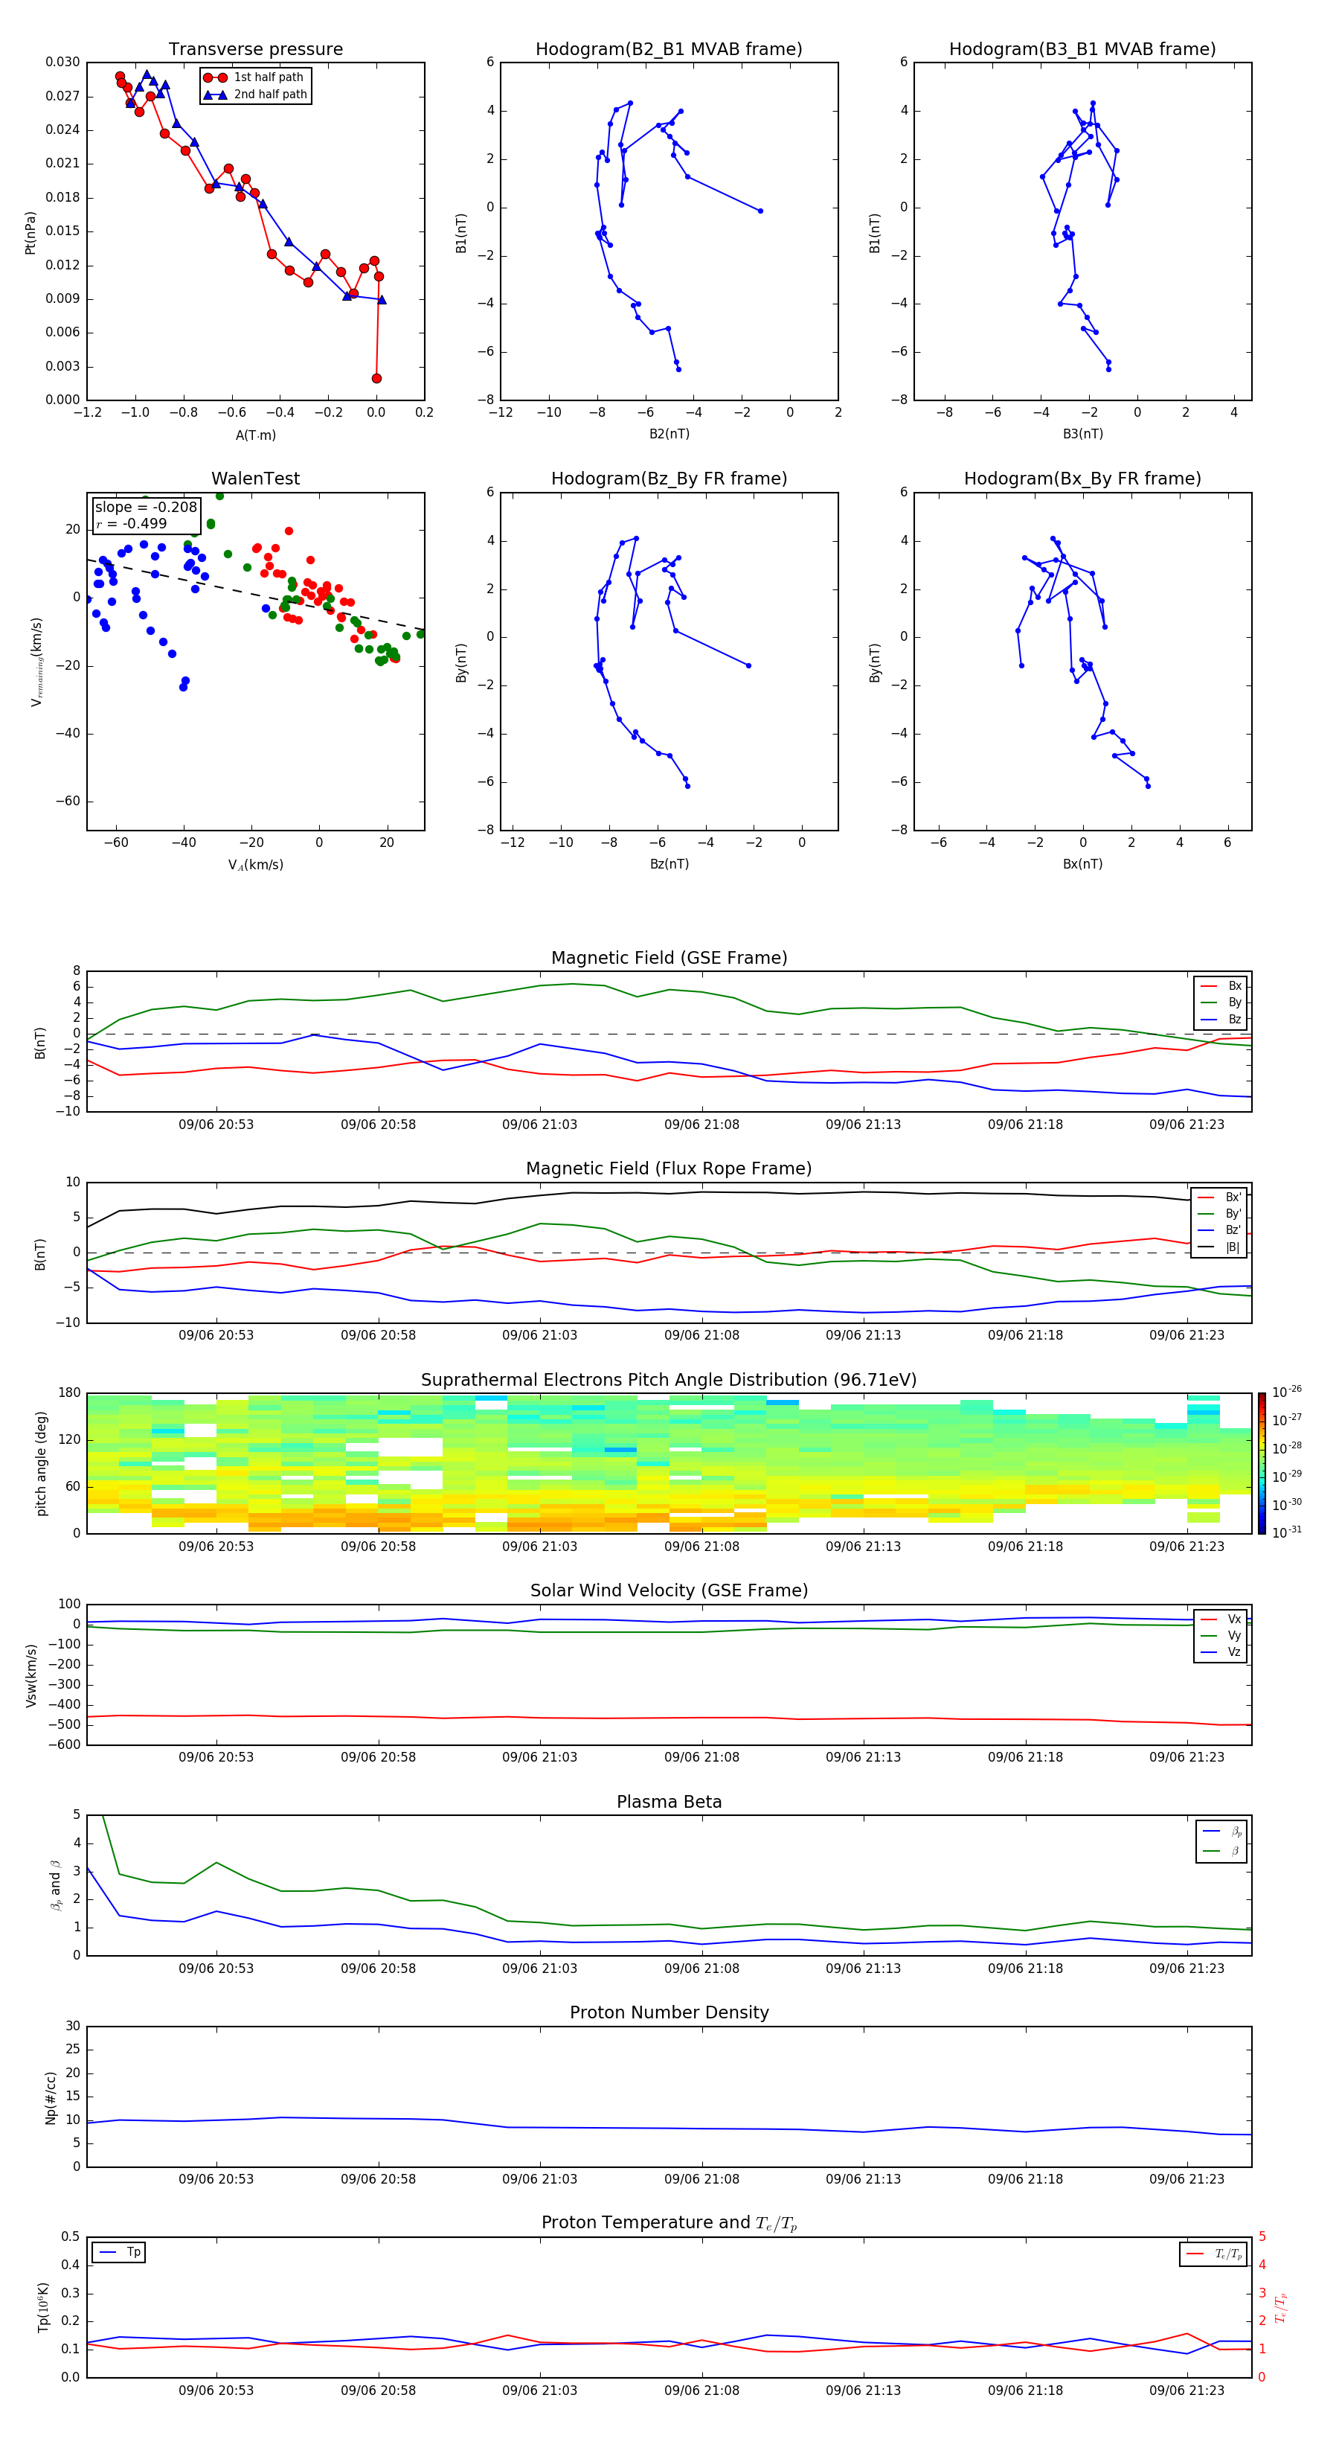The height and width of the screenshot is (2456, 1339).
Task: Click the lowest red point in Transverse pressure
Action: click(x=376, y=379)
